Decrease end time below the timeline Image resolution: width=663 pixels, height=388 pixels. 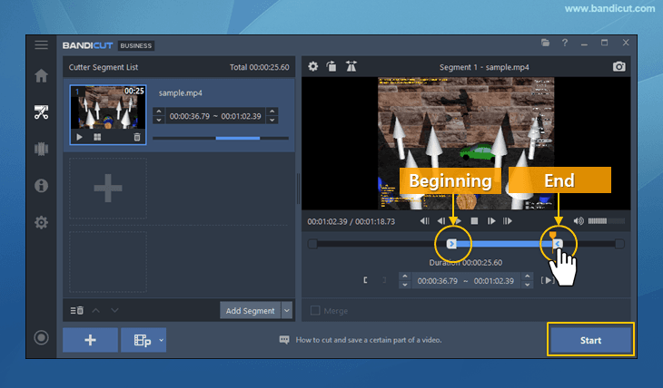(528, 285)
